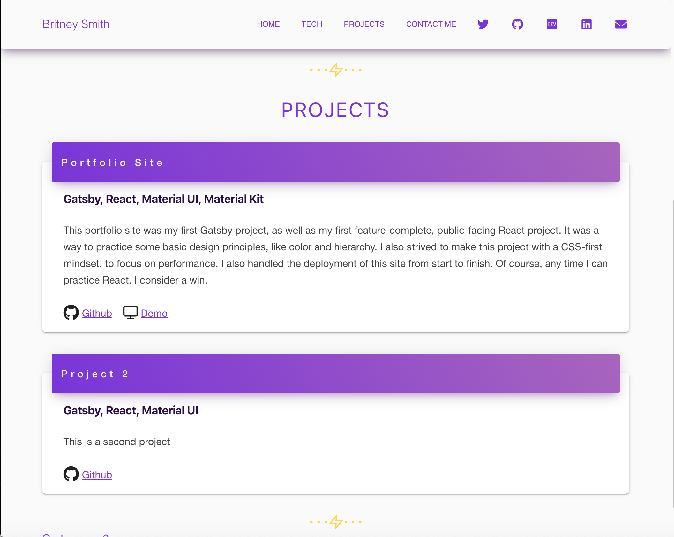Click the email envelope icon
Viewport: 674px width, 537px height.
[x=621, y=24]
